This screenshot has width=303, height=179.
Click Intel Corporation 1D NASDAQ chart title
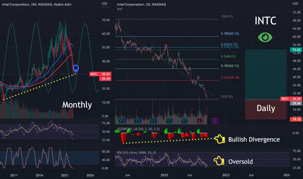(x=141, y=4)
